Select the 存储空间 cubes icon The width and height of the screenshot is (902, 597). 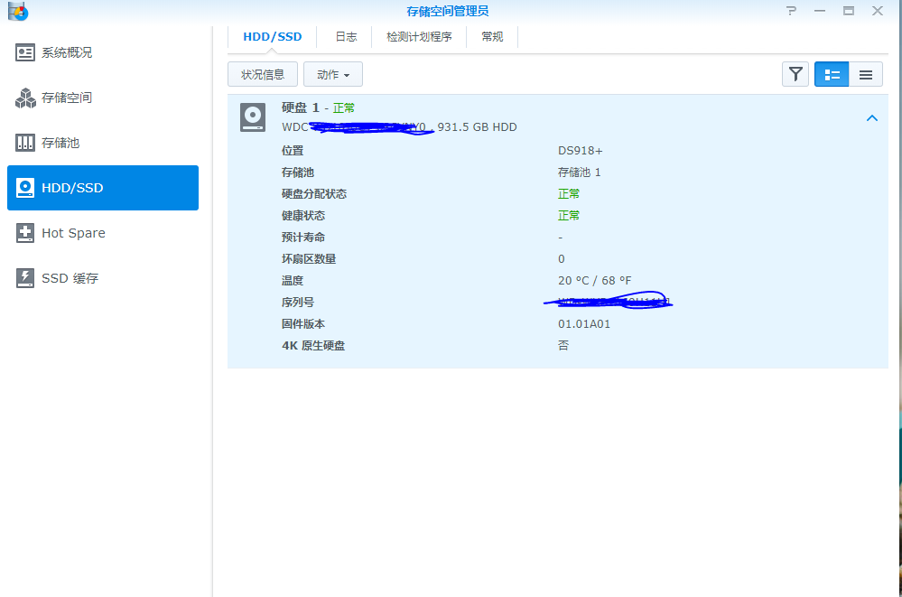(x=25, y=98)
